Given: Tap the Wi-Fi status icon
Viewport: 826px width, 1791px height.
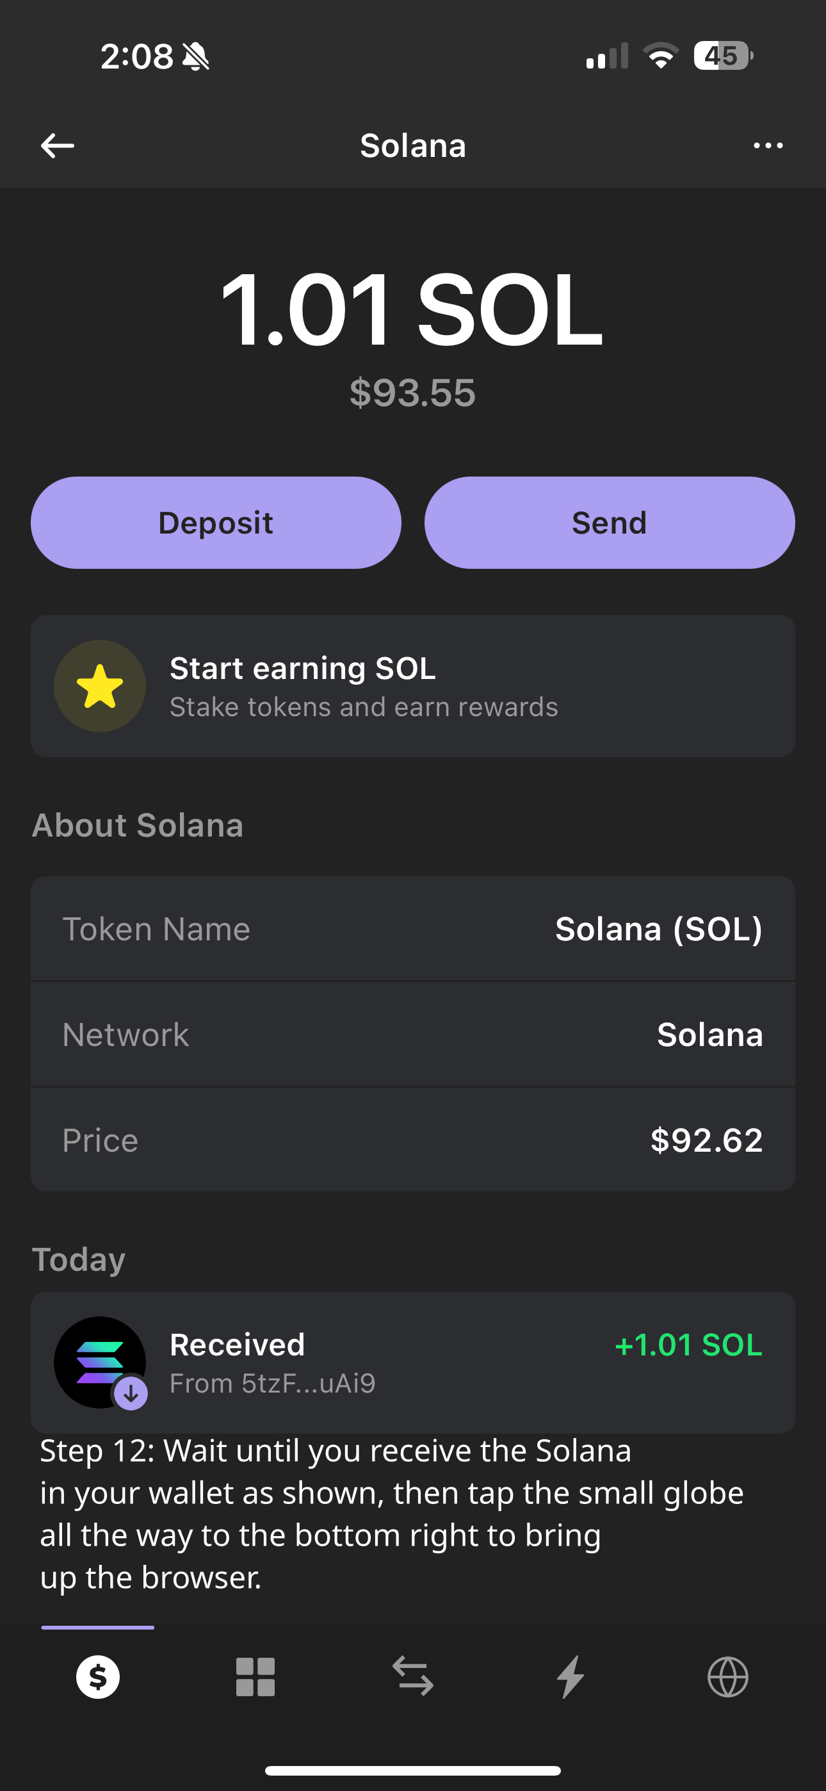Looking at the screenshot, I should 661,56.
